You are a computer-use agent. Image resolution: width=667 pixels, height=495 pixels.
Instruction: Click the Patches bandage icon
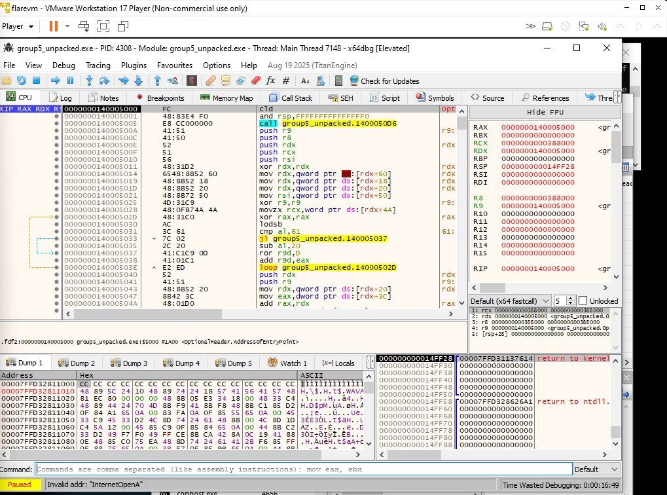(210, 81)
